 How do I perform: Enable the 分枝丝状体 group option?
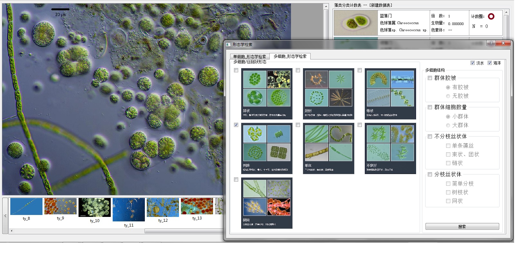click(x=430, y=174)
